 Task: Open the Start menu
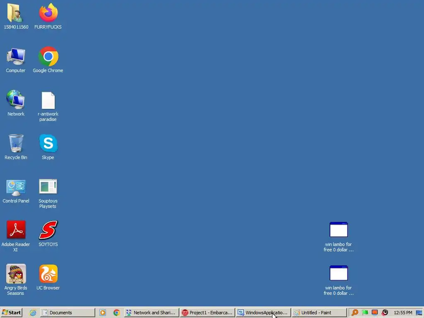pyautogui.click(x=11, y=313)
